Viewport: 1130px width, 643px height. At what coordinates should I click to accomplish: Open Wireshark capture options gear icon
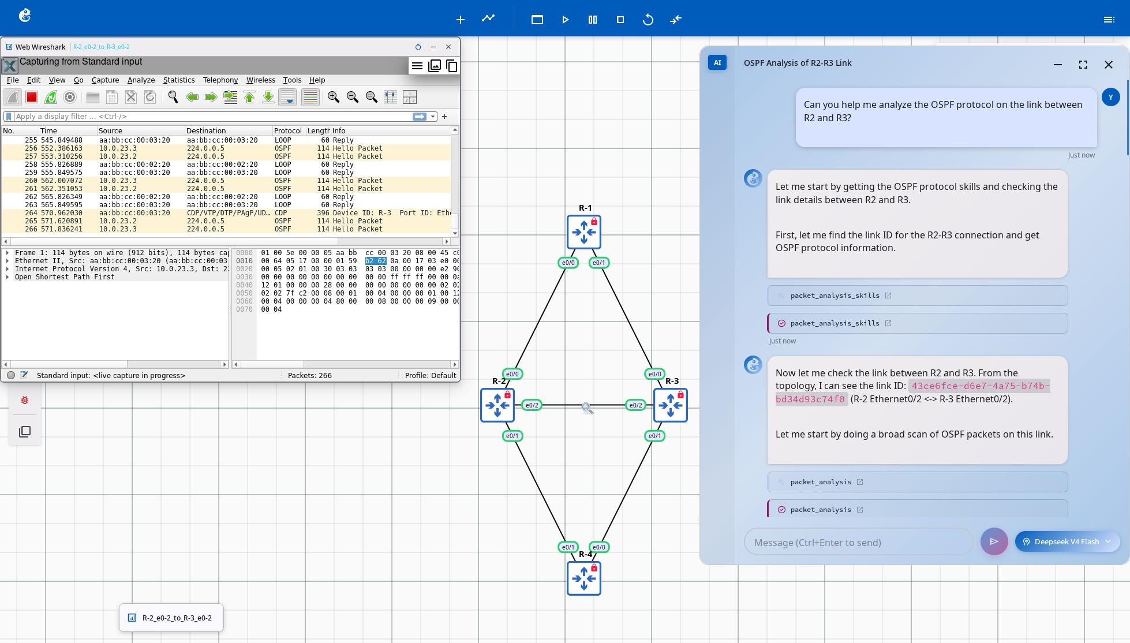[70, 97]
